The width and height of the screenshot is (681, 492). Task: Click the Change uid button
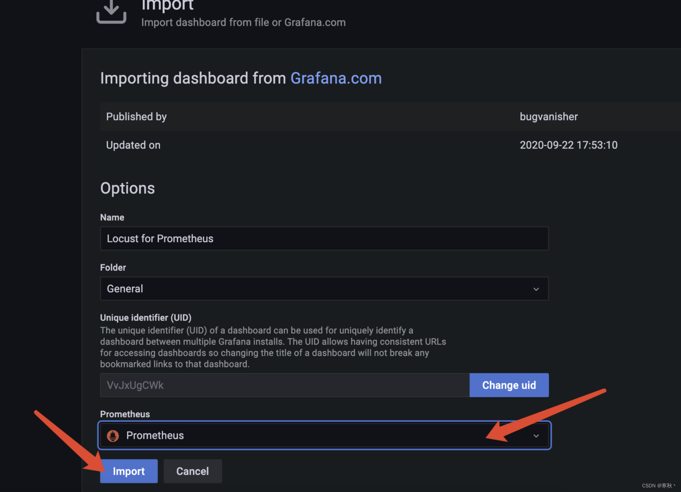[x=509, y=385]
